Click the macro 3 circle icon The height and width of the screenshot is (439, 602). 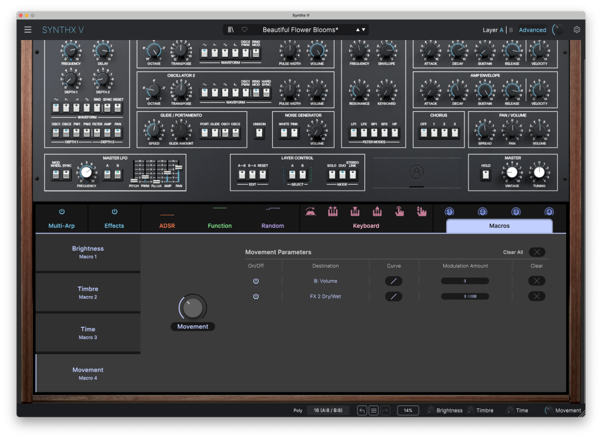point(516,212)
